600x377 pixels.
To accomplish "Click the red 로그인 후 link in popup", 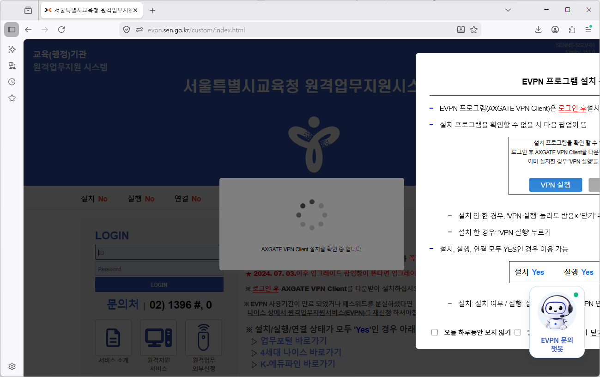I will [x=572, y=108].
